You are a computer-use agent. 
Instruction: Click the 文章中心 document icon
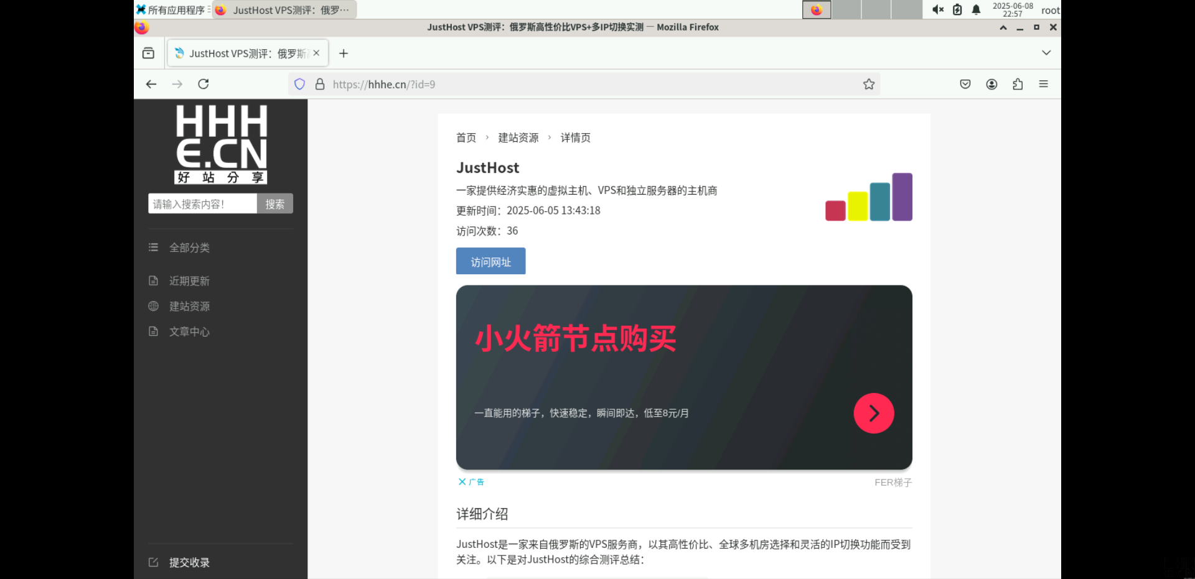pyautogui.click(x=153, y=331)
